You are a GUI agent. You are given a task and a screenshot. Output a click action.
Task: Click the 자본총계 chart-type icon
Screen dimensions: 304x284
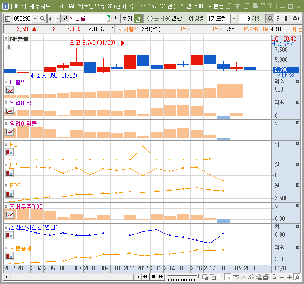pos(9,256)
